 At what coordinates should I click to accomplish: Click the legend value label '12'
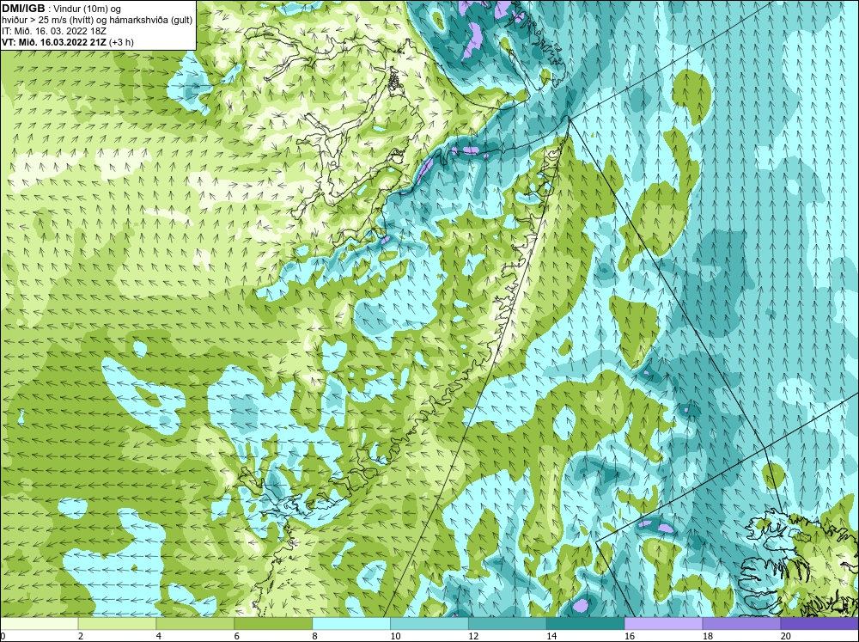click(x=473, y=636)
